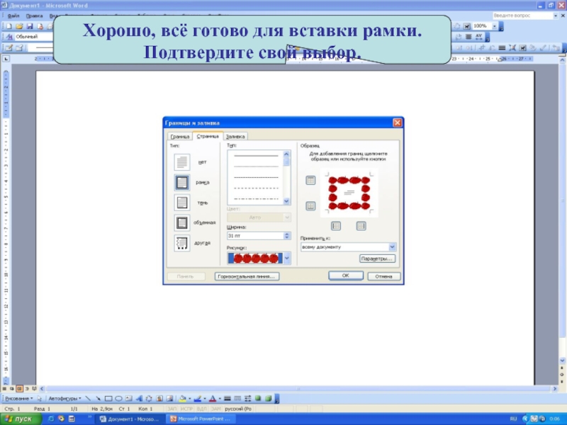
Task: Open the "Параметры..." options button
Action: tap(377, 259)
